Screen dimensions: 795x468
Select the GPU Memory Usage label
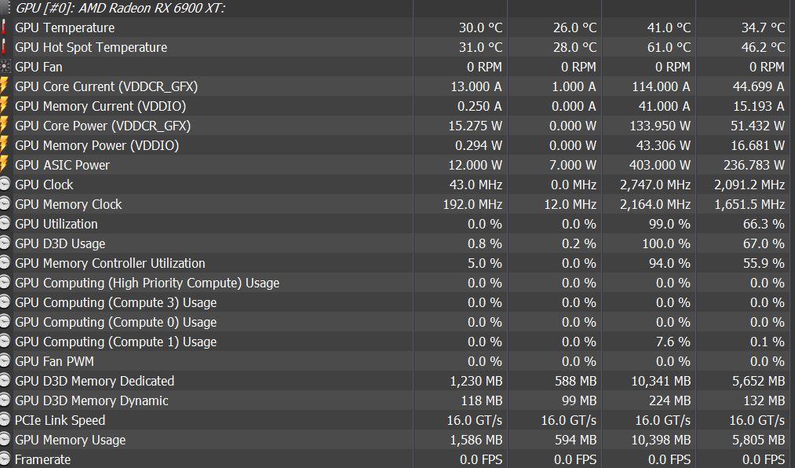[71, 441]
